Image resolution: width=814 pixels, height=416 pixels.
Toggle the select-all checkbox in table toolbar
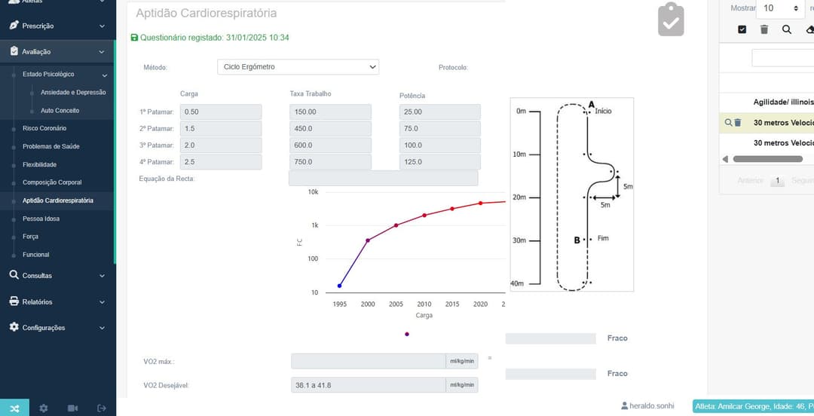click(x=742, y=29)
